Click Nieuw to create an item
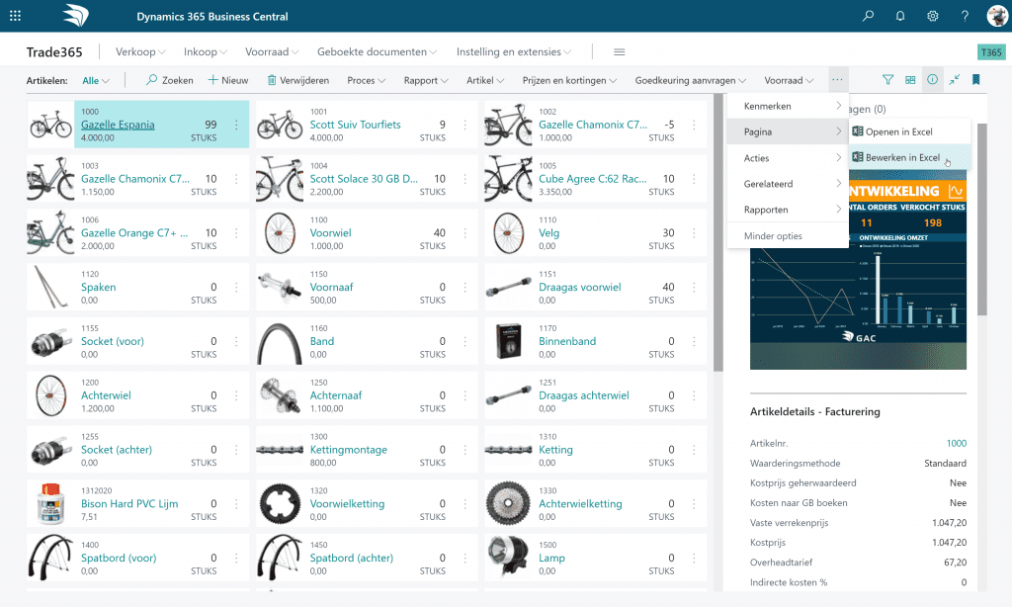Screen dimensions: 1012x607 pos(228,80)
